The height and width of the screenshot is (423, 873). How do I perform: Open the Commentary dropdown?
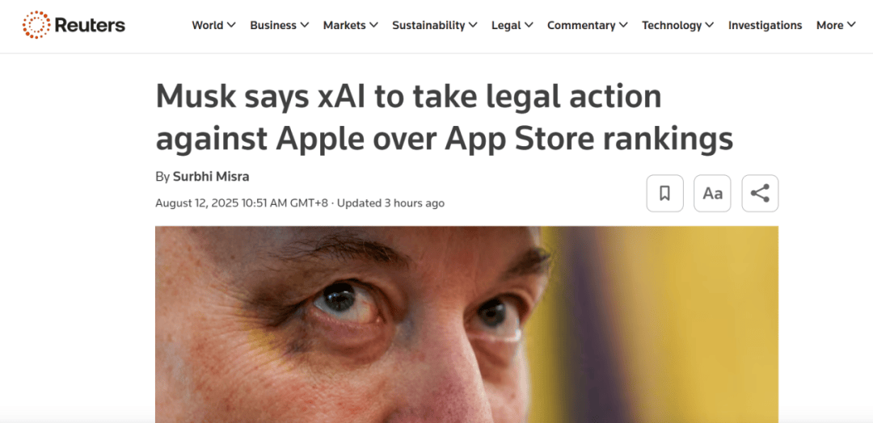pos(588,25)
